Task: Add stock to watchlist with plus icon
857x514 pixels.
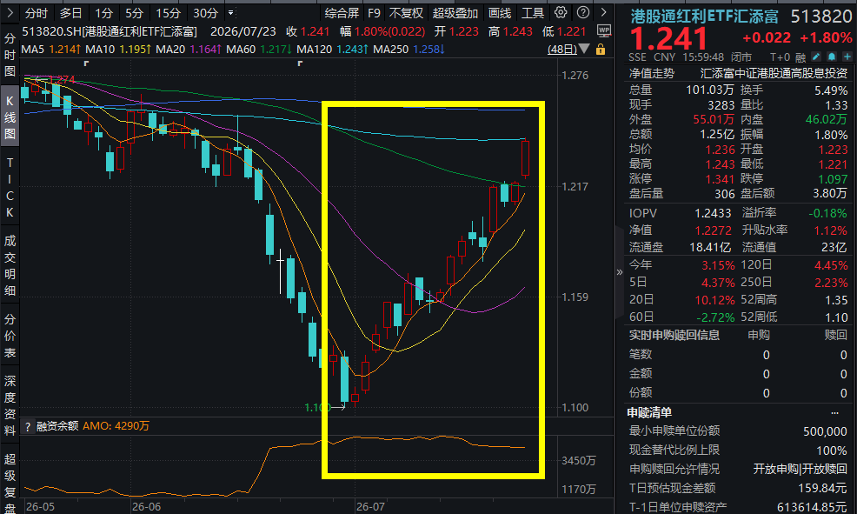Action: (x=847, y=57)
